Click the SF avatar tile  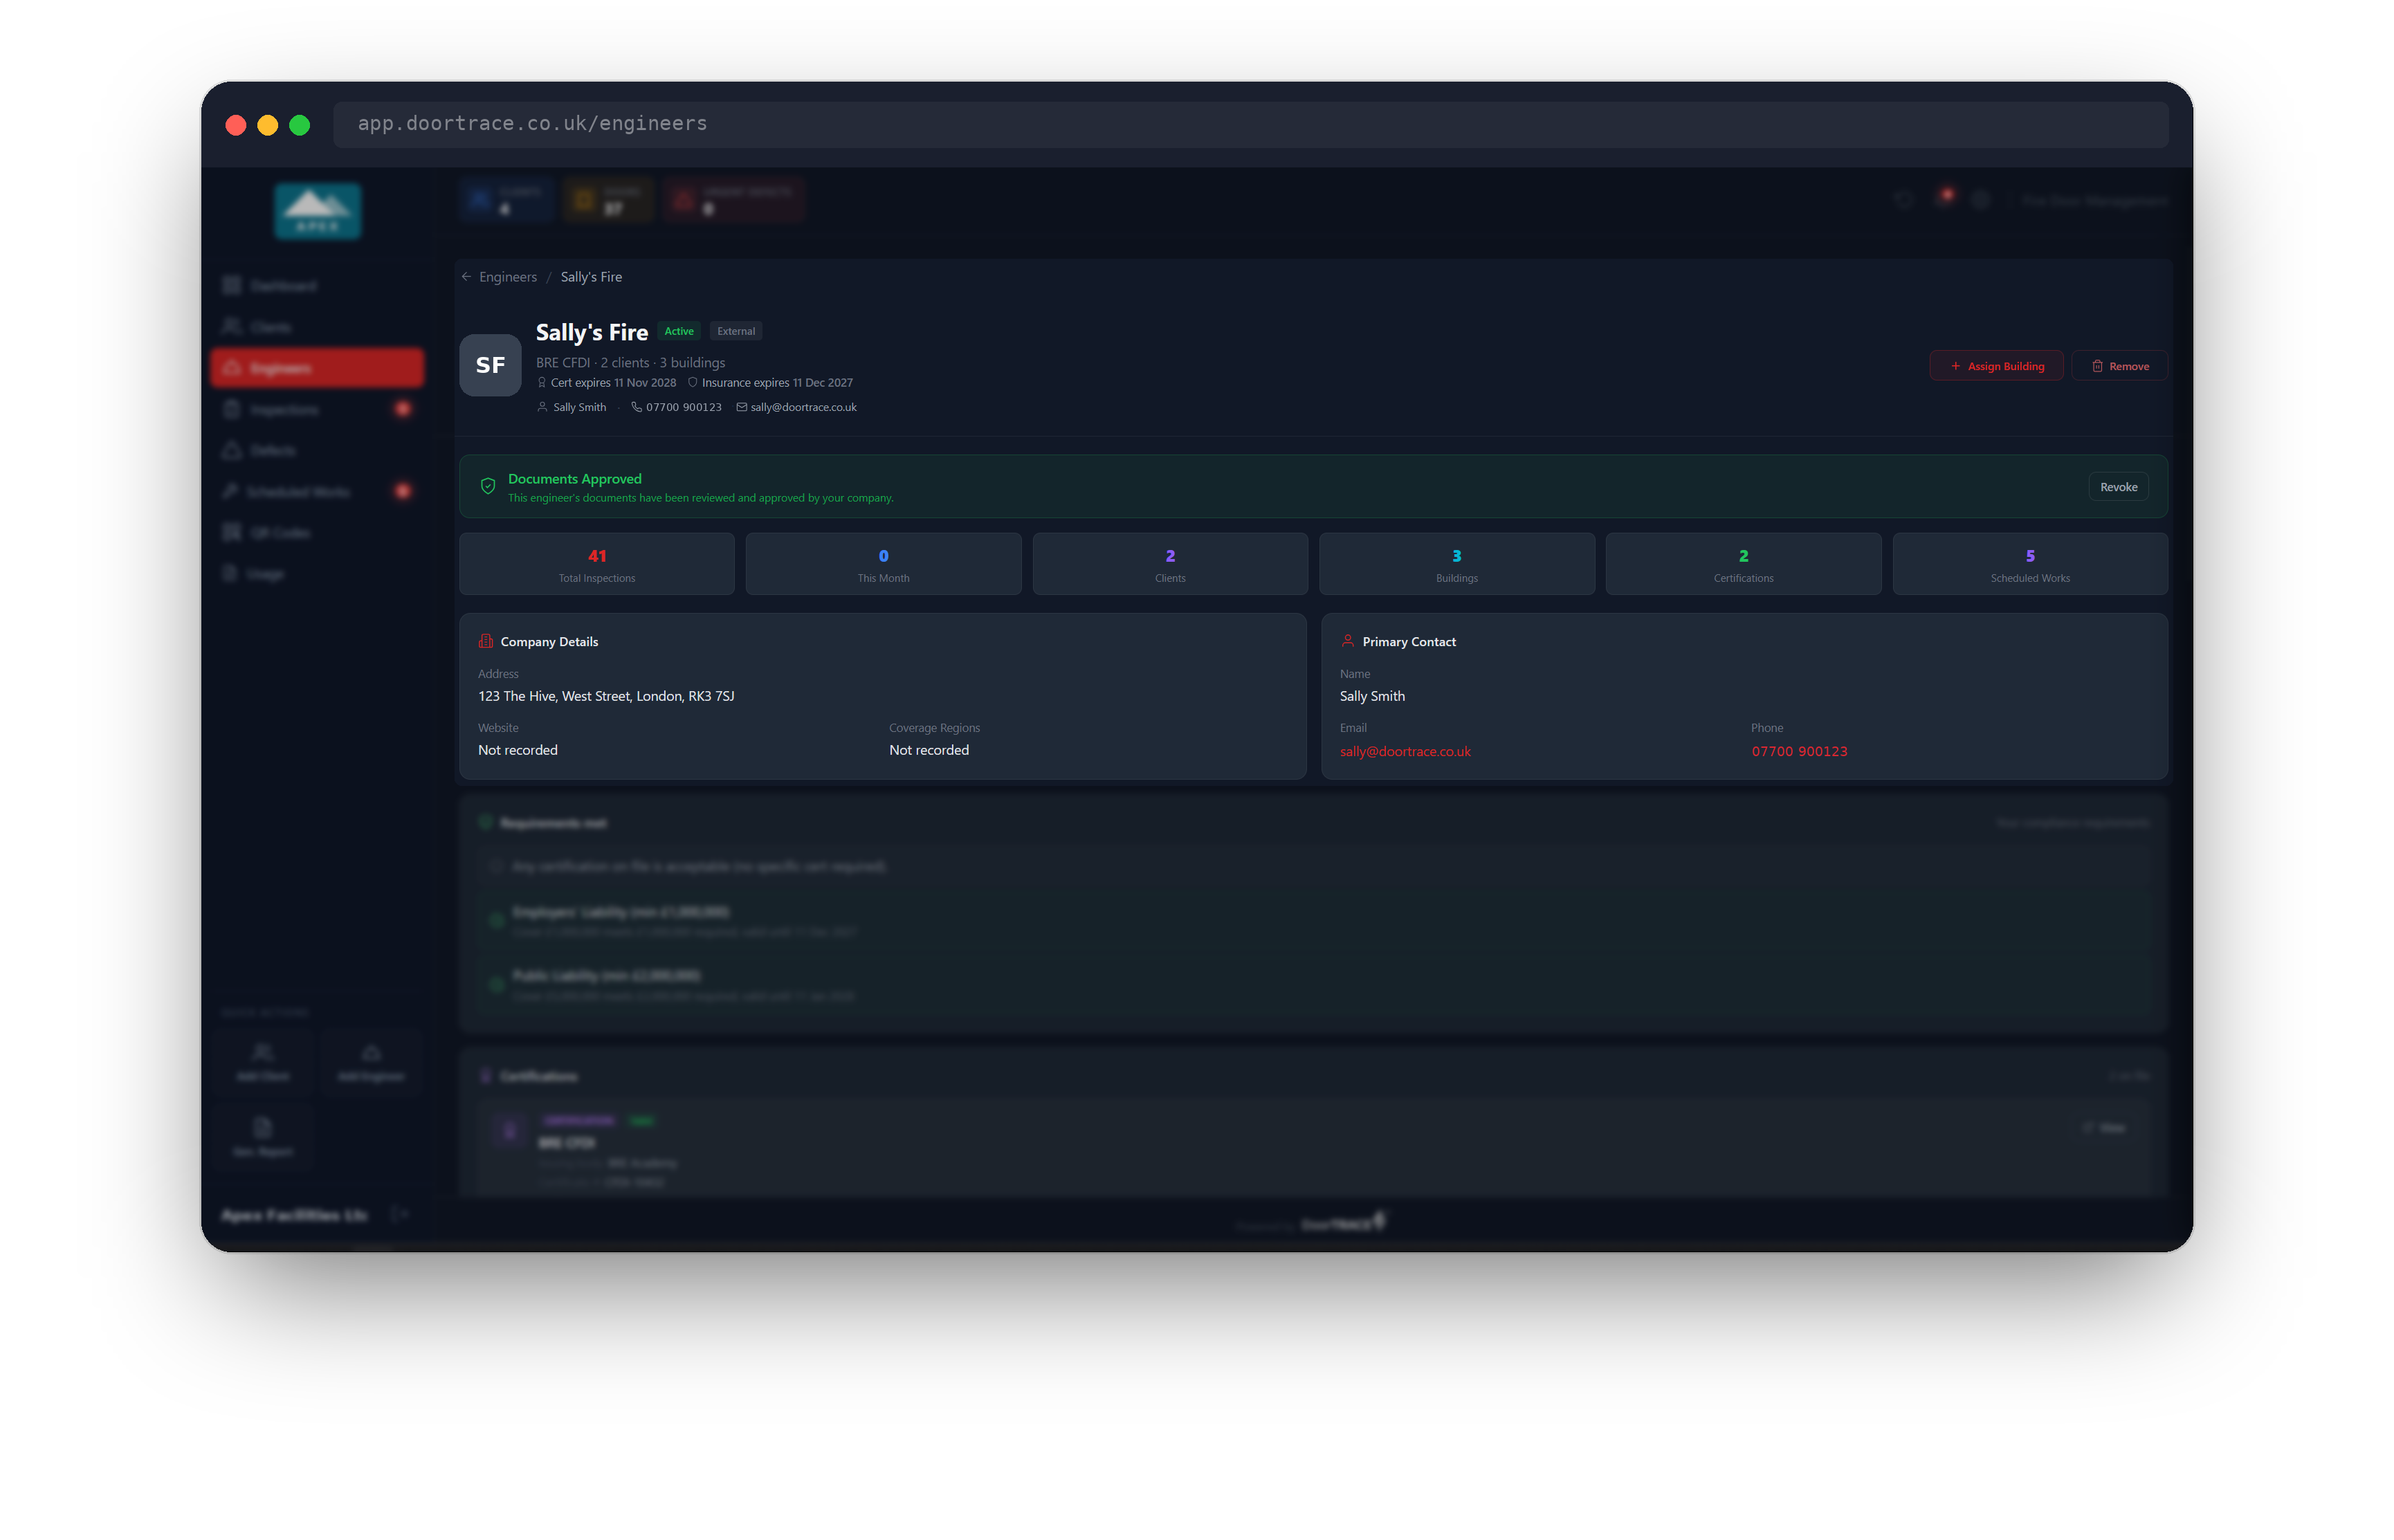coord(490,365)
